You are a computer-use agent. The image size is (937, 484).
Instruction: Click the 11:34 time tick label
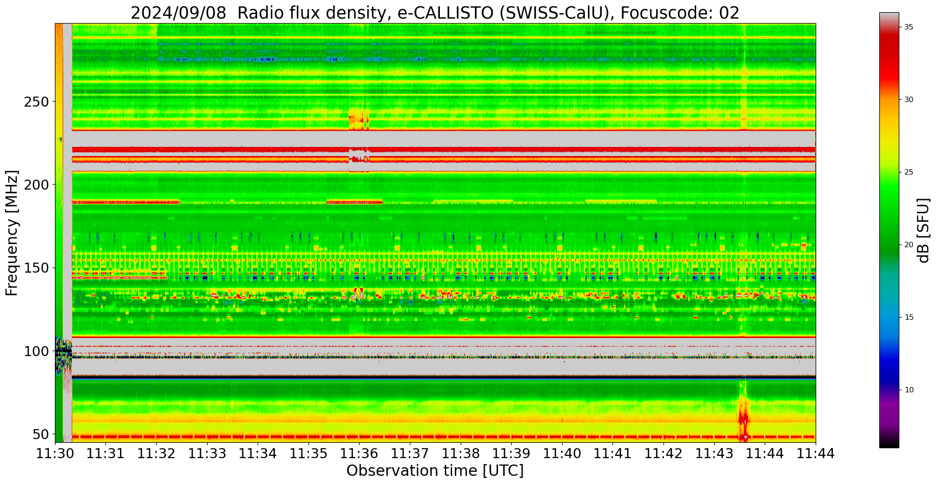pos(258,453)
